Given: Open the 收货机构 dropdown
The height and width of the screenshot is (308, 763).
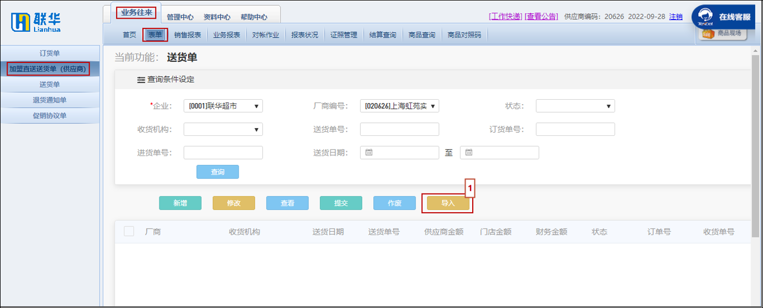Looking at the screenshot, I should 223,129.
